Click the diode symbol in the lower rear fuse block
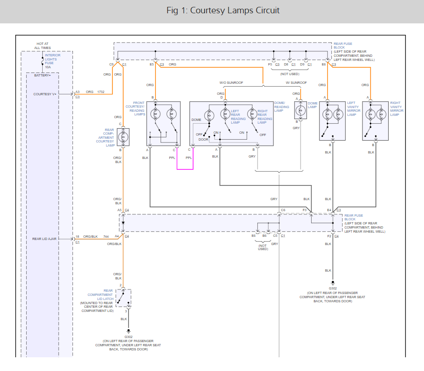This screenshot has height=371, width=424. (x=123, y=222)
